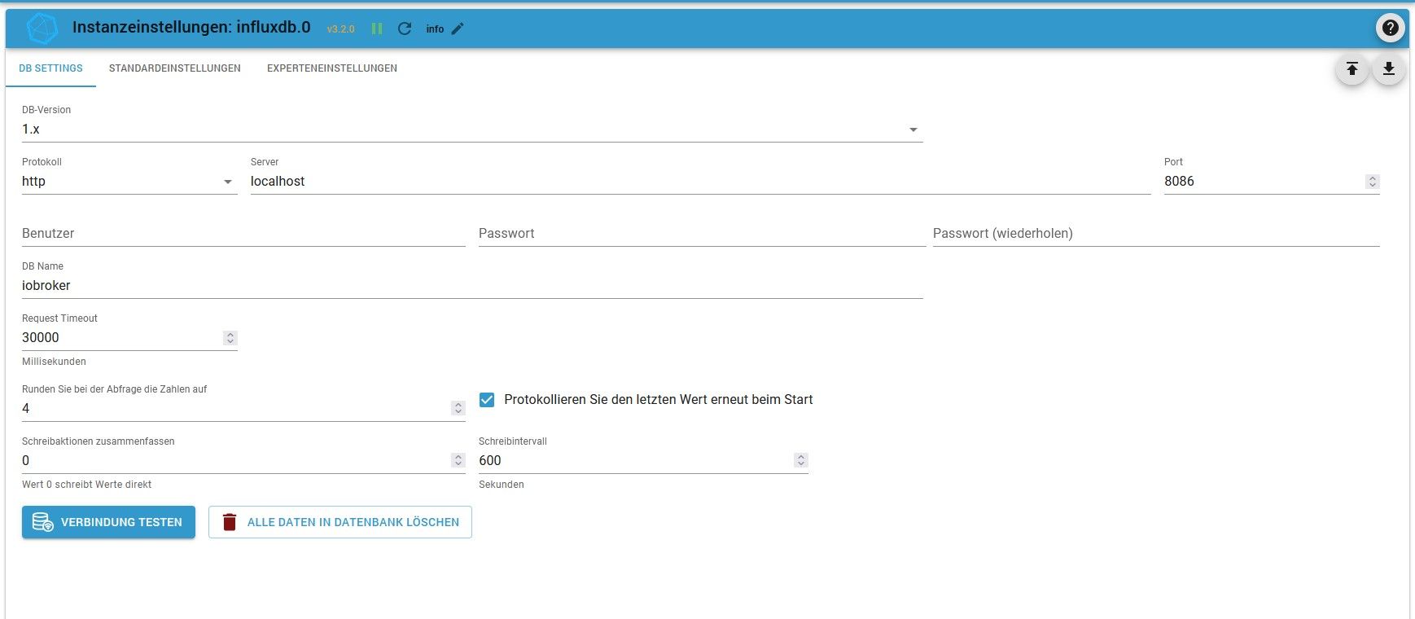
Task: Load configuration with the upload icon
Action: (1352, 69)
